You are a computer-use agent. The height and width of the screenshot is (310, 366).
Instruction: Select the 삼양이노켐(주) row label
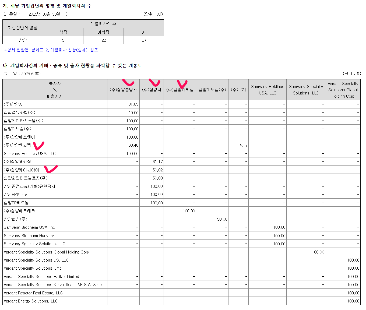17,129
